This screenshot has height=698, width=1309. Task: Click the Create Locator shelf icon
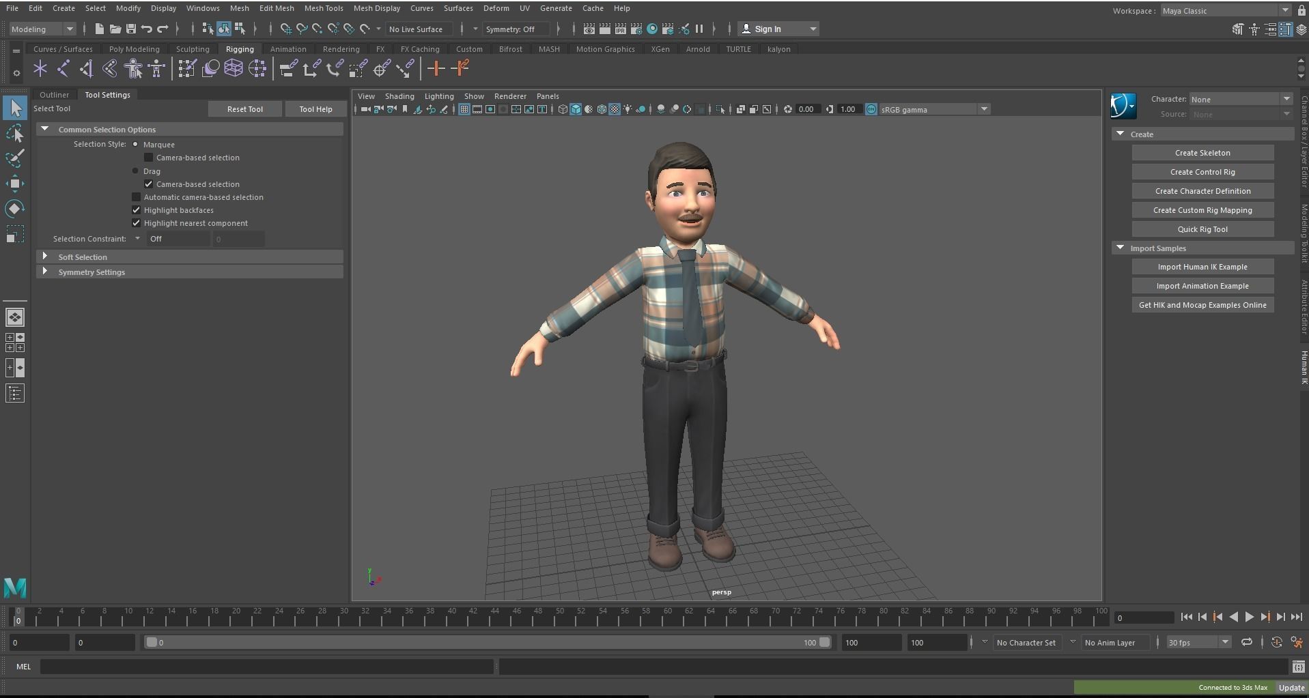coord(40,68)
